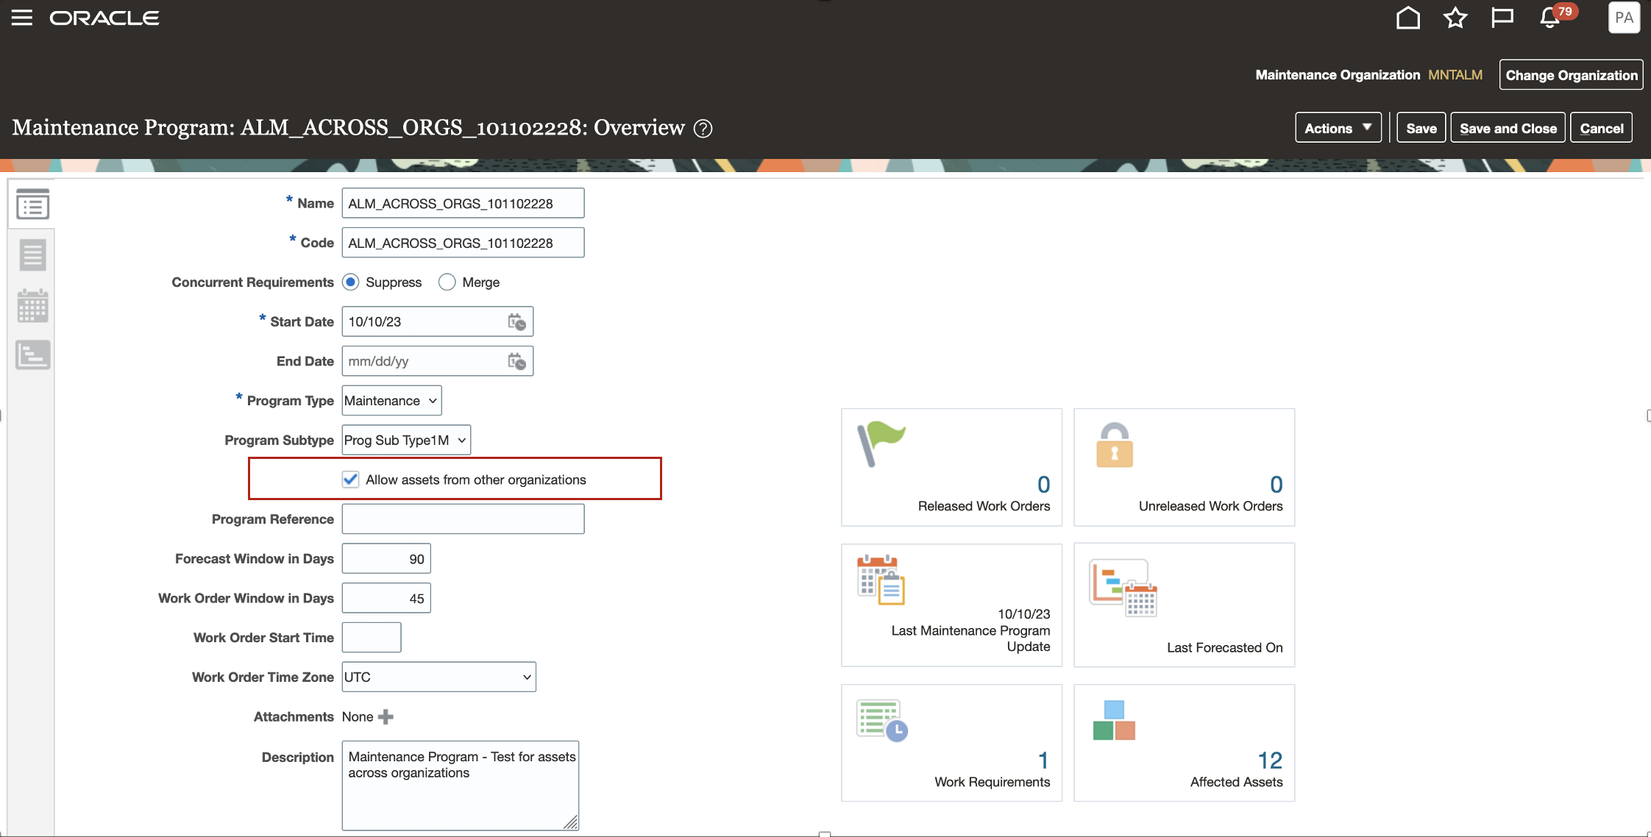The height and width of the screenshot is (837, 1651).
Task: Click Save and Close button
Action: pos(1508,128)
